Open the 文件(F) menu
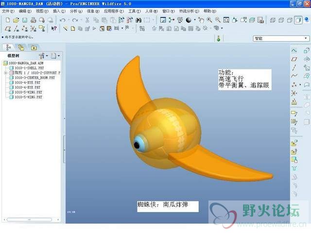Image resolution: width=311 pixels, height=233 pixels. click(x=8, y=11)
